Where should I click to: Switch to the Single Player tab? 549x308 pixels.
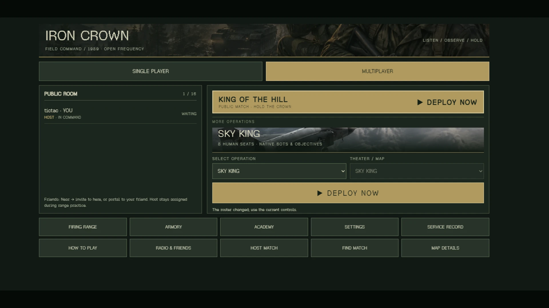point(150,71)
